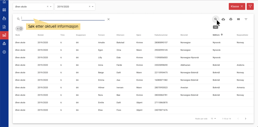Open the red funnel filter button

[x=250, y=6]
